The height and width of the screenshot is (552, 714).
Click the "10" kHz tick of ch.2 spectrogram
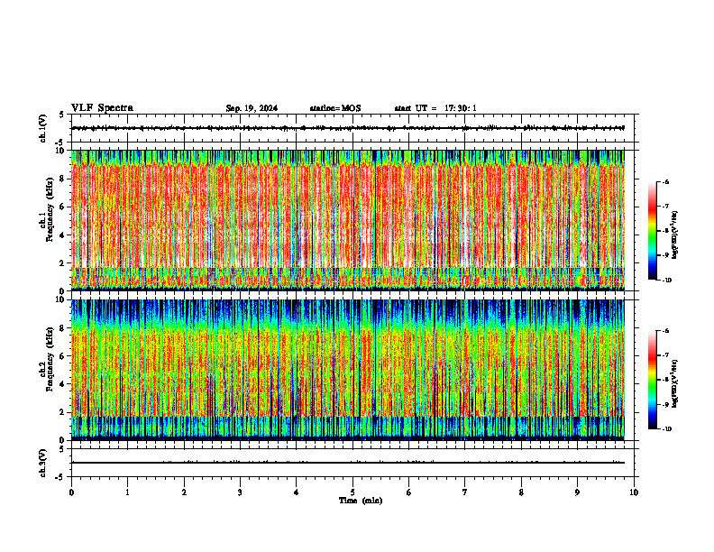tap(60, 299)
